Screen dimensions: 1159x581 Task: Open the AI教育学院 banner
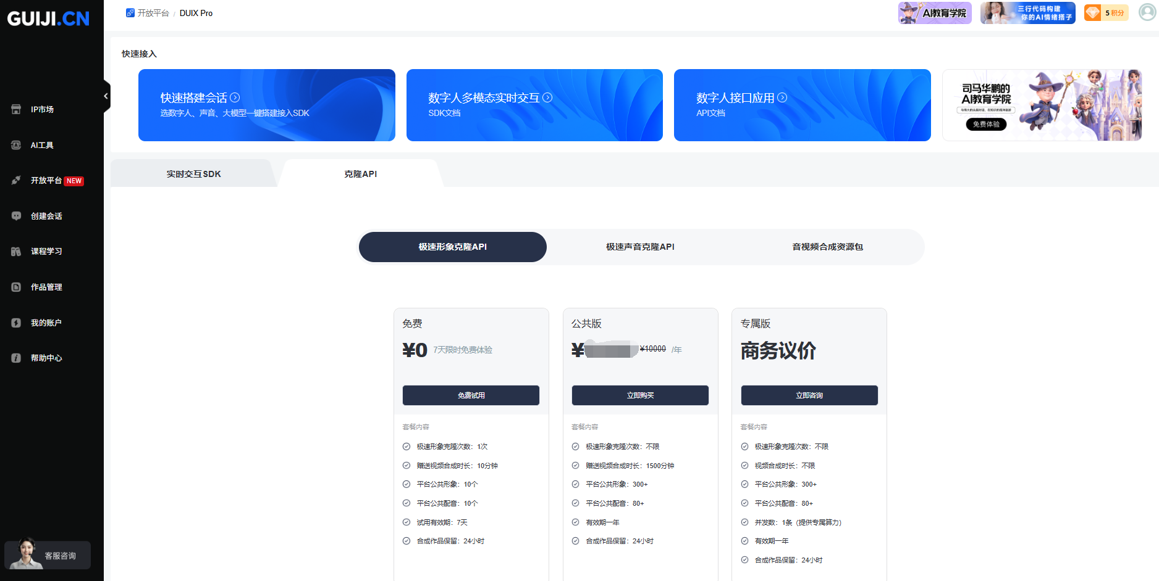(x=935, y=12)
